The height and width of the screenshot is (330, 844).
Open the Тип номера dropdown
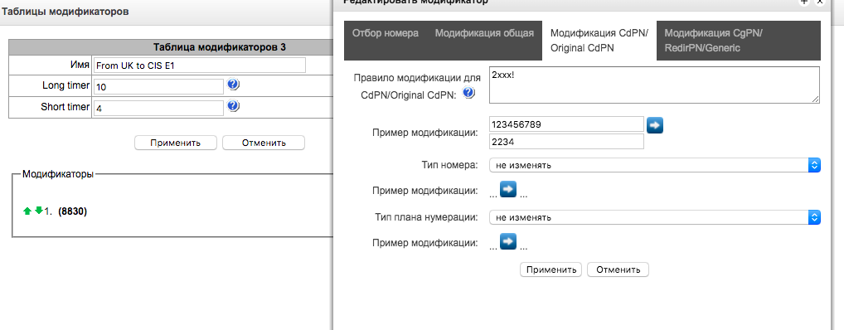point(654,165)
